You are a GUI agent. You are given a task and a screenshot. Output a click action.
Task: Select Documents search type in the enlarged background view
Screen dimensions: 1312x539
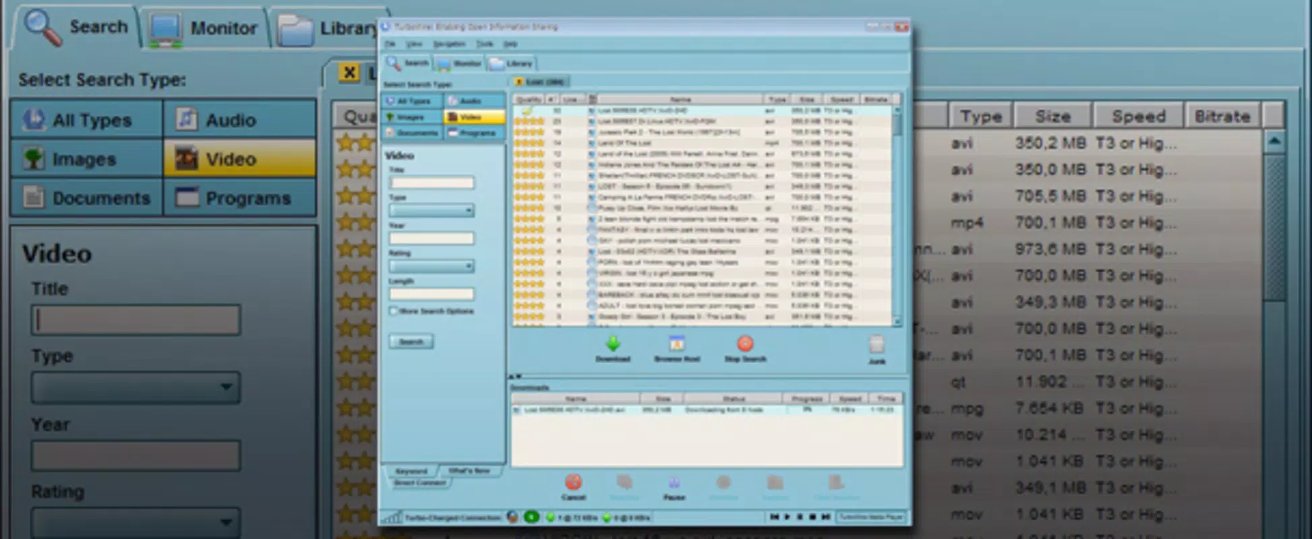(86, 198)
